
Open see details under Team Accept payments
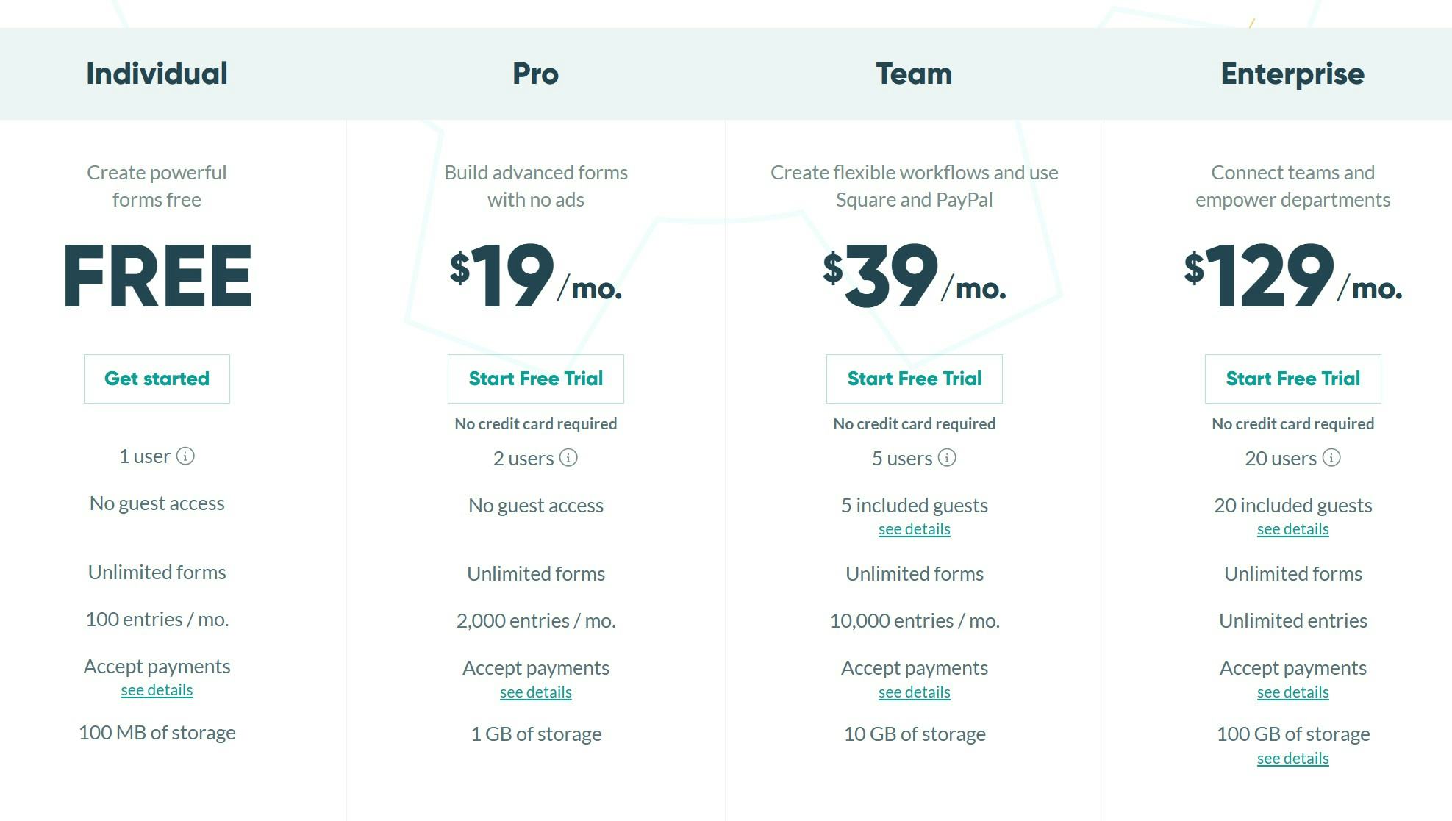point(914,692)
